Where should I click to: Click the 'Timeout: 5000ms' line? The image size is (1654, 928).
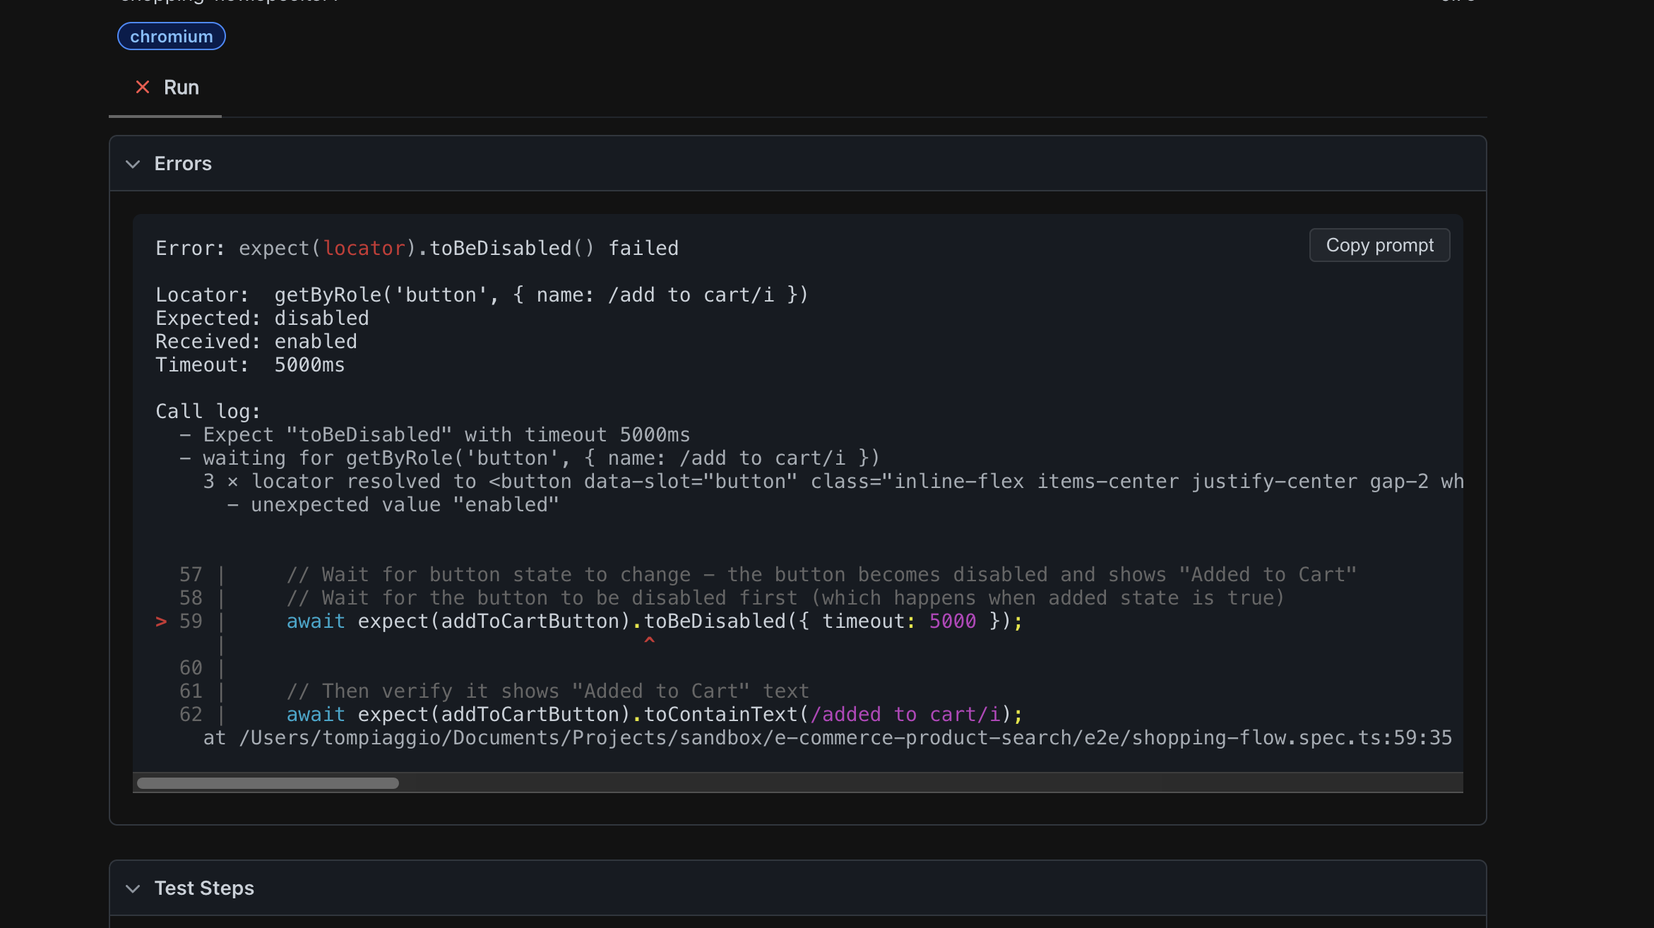tap(250, 365)
